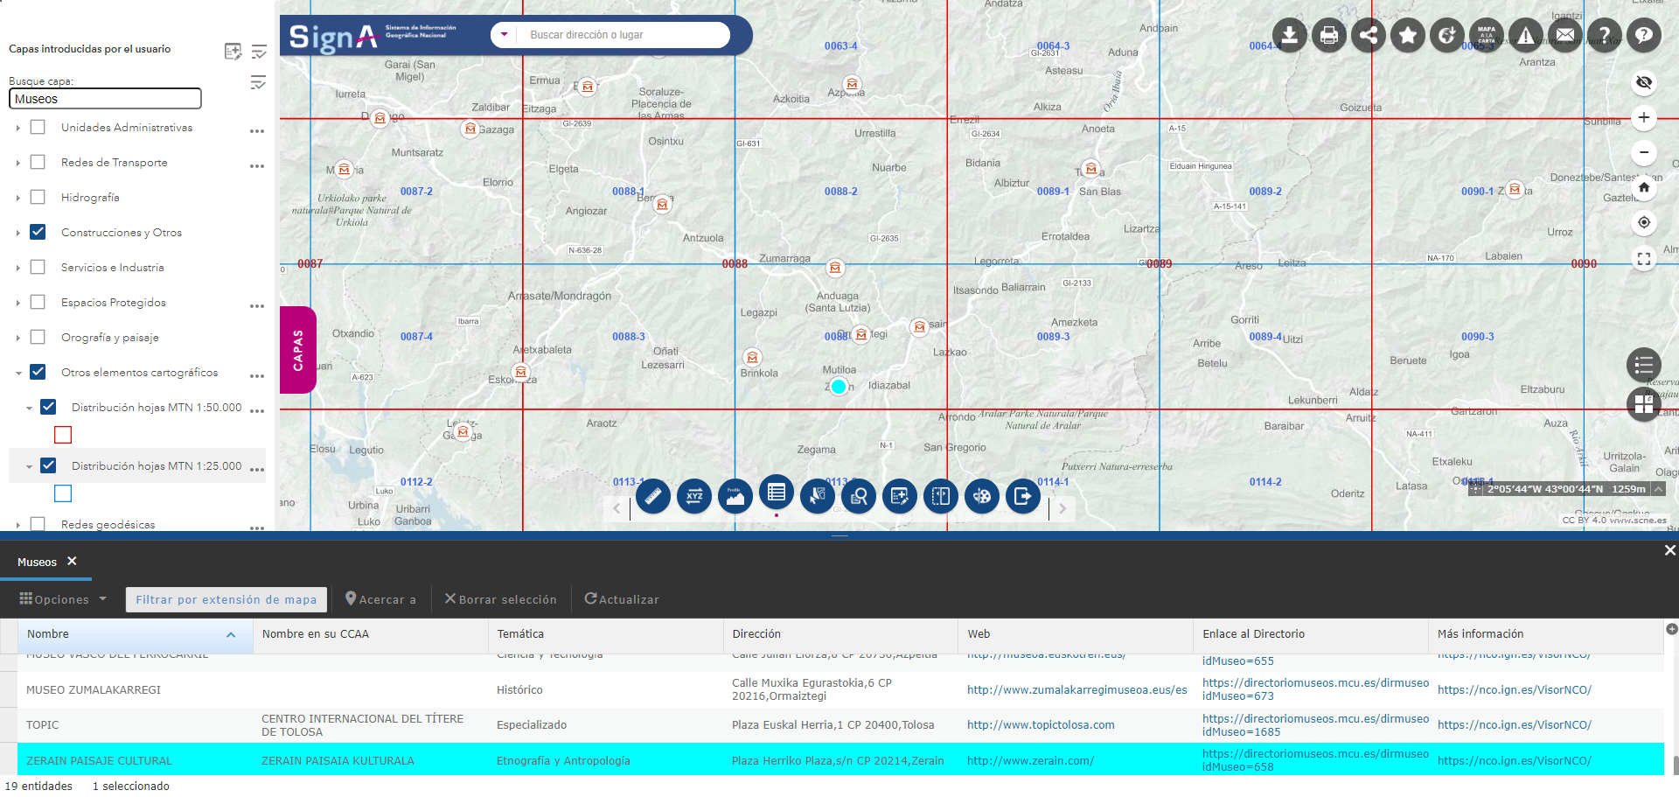Expand the Unidades Administrativas layer group
Image resolution: width=1679 pixels, height=797 pixels.
18,128
